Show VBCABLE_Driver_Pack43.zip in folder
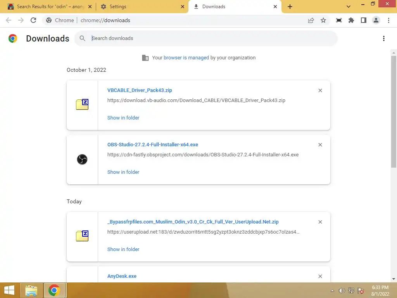Image resolution: width=397 pixels, height=298 pixels. pos(123,118)
